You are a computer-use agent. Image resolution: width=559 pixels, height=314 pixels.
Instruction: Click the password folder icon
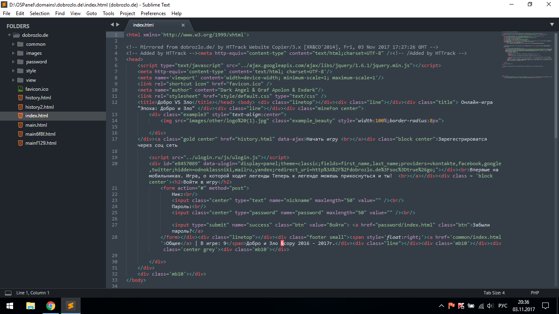point(20,62)
